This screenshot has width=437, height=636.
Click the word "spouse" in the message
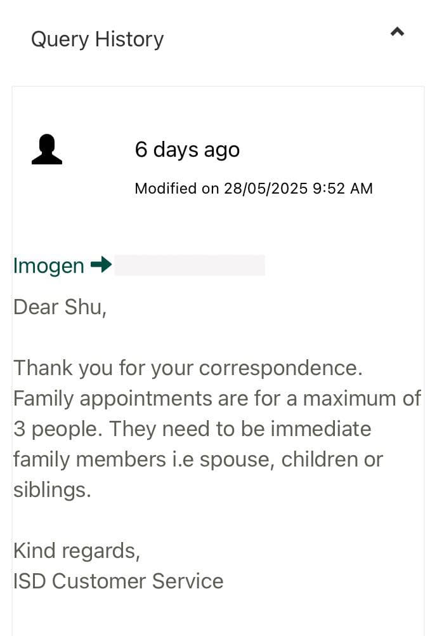(x=237, y=460)
